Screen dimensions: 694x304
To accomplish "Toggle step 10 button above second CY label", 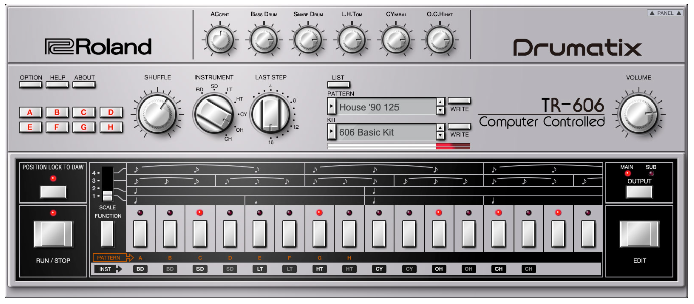I will (x=409, y=233).
